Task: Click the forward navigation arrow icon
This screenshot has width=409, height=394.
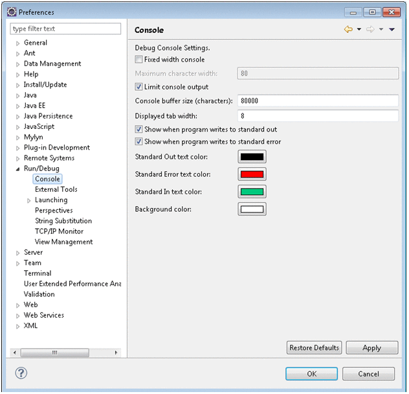Action: pos(370,30)
